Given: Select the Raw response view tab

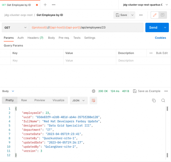Looking at the screenshot, I should [x=24, y=100].
